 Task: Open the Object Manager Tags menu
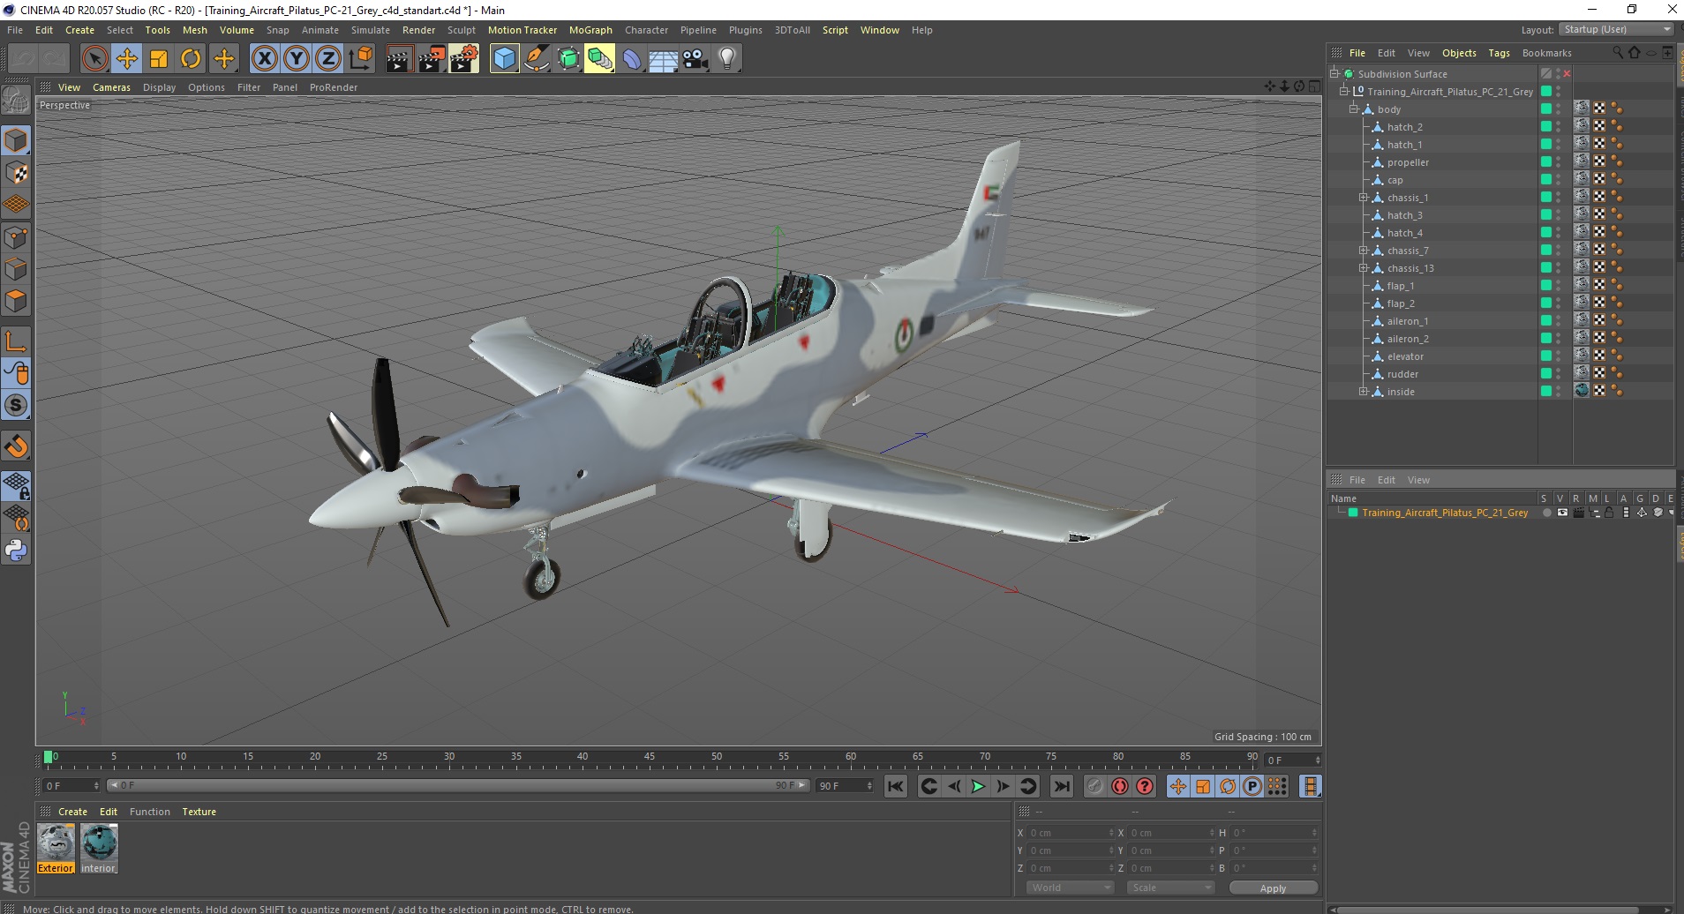[x=1499, y=53]
